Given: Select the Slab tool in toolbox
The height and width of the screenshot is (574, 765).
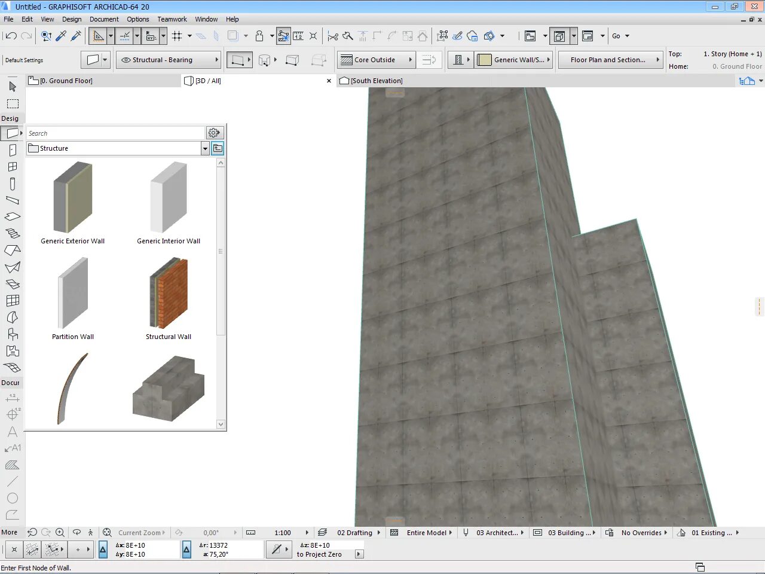Looking at the screenshot, I should [13, 217].
